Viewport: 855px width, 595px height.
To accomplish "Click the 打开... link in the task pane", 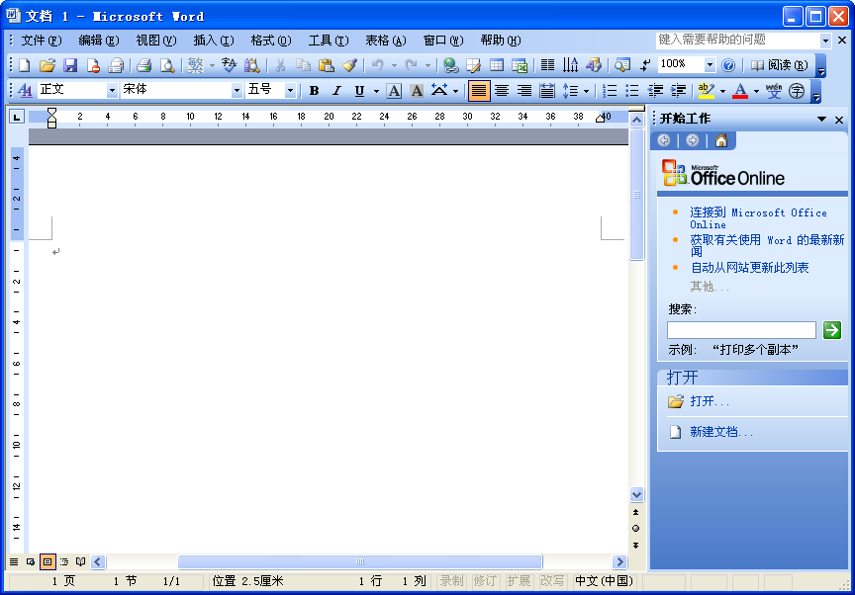I will click(710, 401).
